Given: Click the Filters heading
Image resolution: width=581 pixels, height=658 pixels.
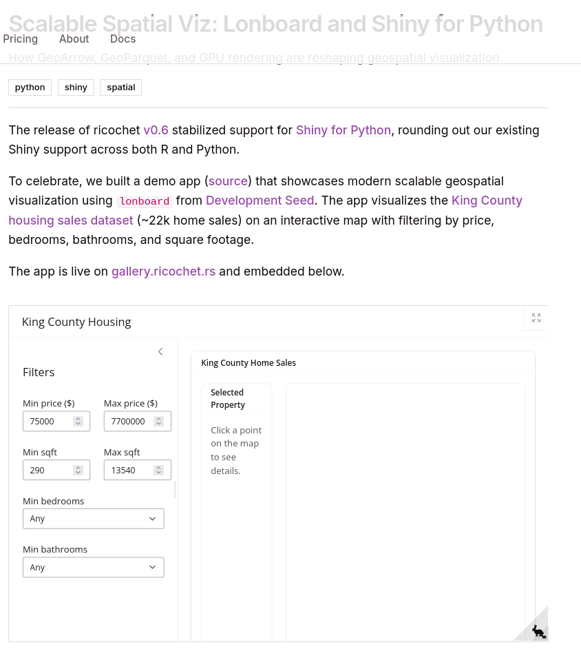Looking at the screenshot, I should [x=39, y=372].
